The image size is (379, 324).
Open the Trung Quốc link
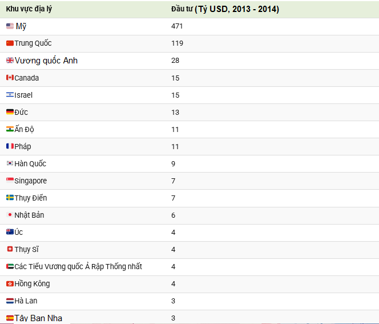(x=33, y=43)
